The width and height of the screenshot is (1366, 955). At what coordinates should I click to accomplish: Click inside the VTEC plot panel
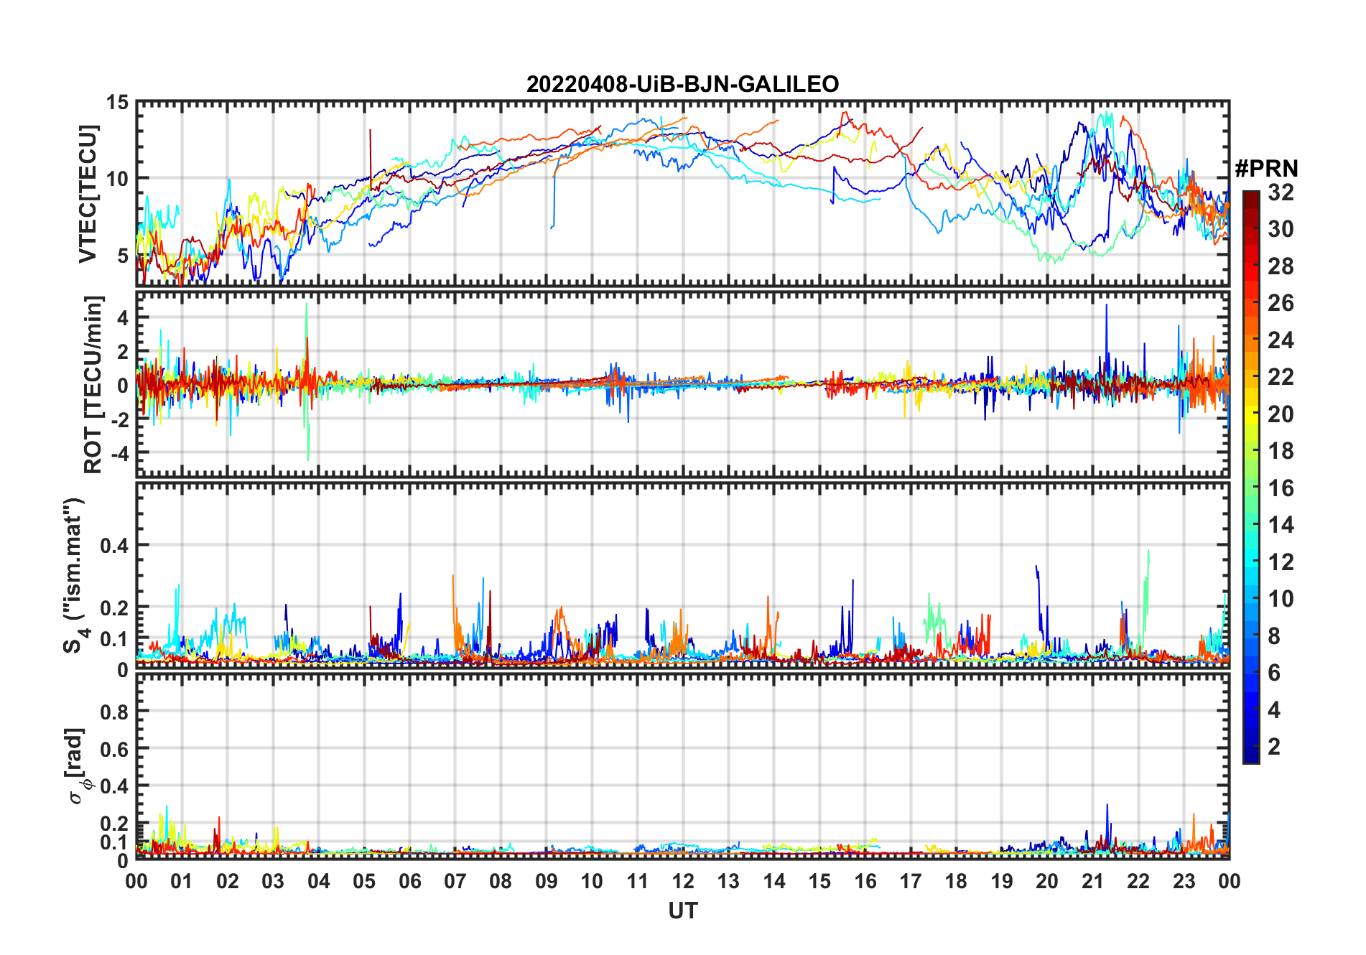[x=682, y=194]
